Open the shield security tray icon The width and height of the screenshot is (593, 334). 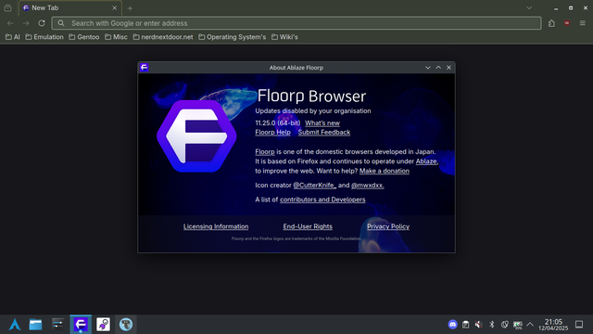[x=504, y=325]
